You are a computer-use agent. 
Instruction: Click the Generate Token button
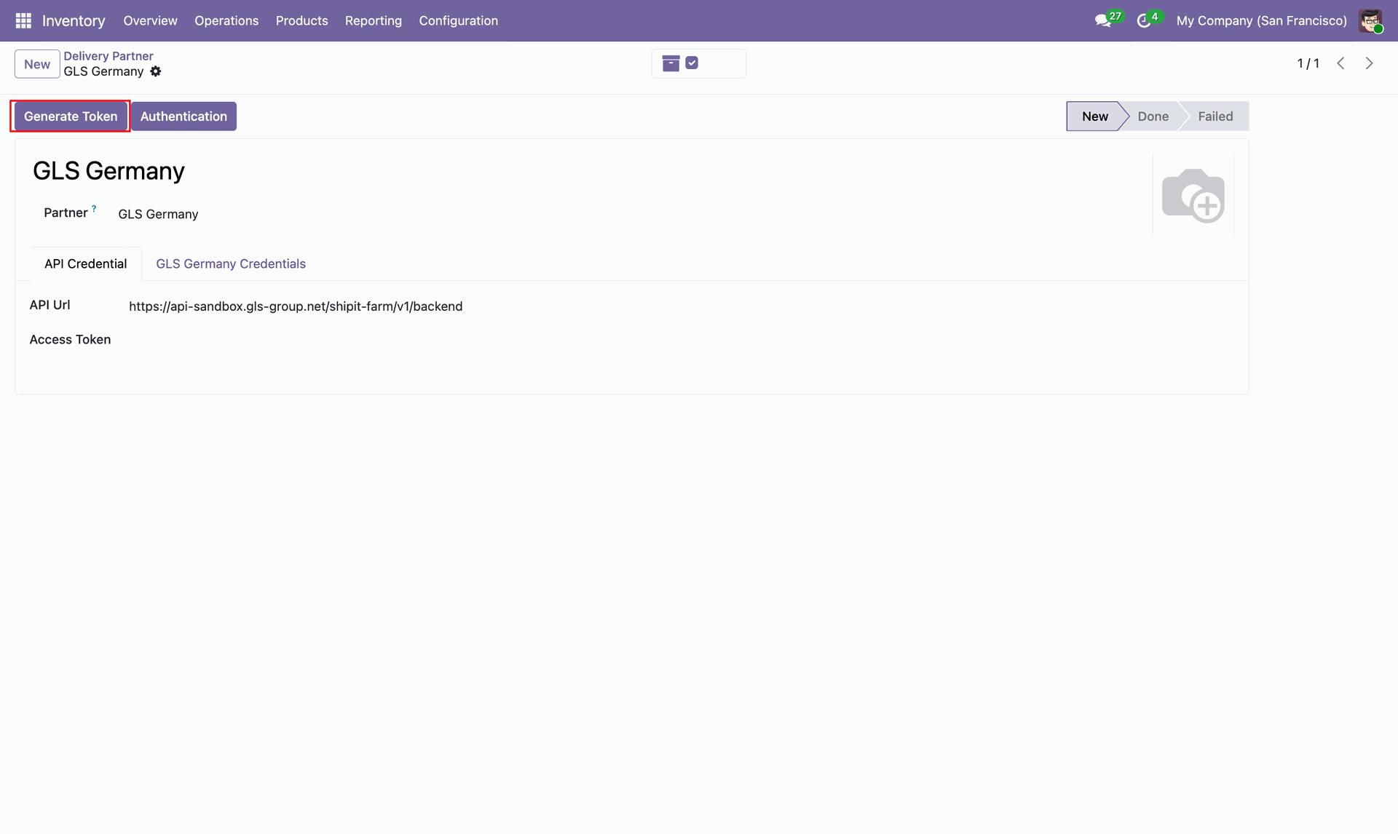[71, 116]
